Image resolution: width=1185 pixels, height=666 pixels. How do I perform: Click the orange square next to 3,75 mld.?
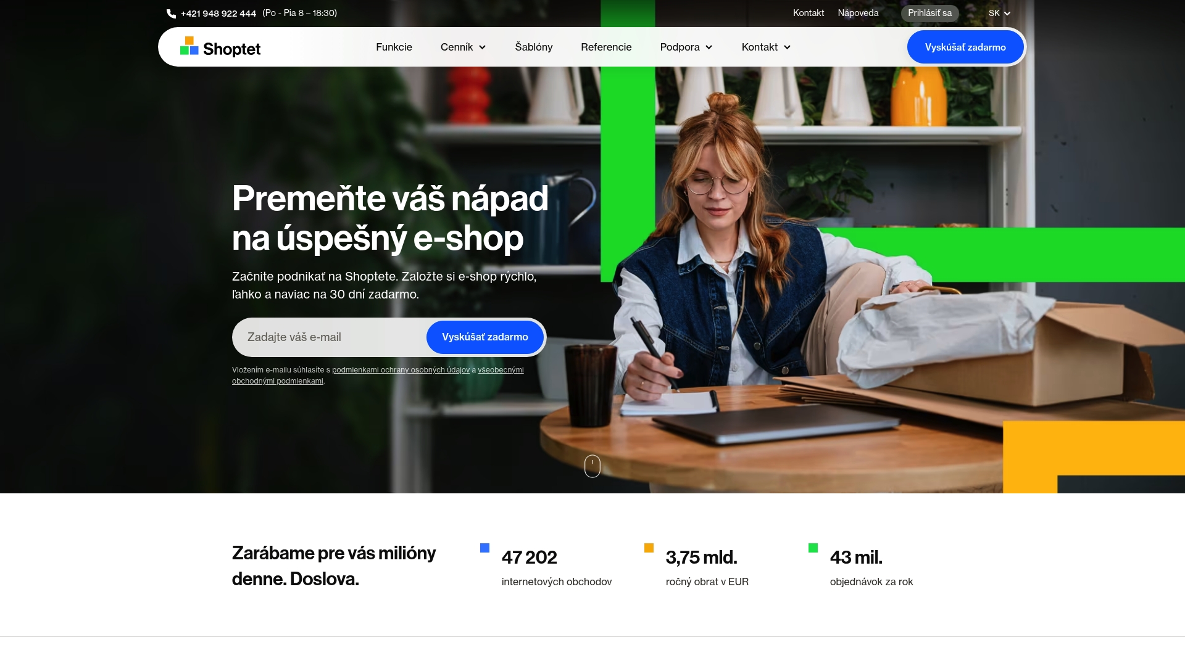tap(649, 548)
